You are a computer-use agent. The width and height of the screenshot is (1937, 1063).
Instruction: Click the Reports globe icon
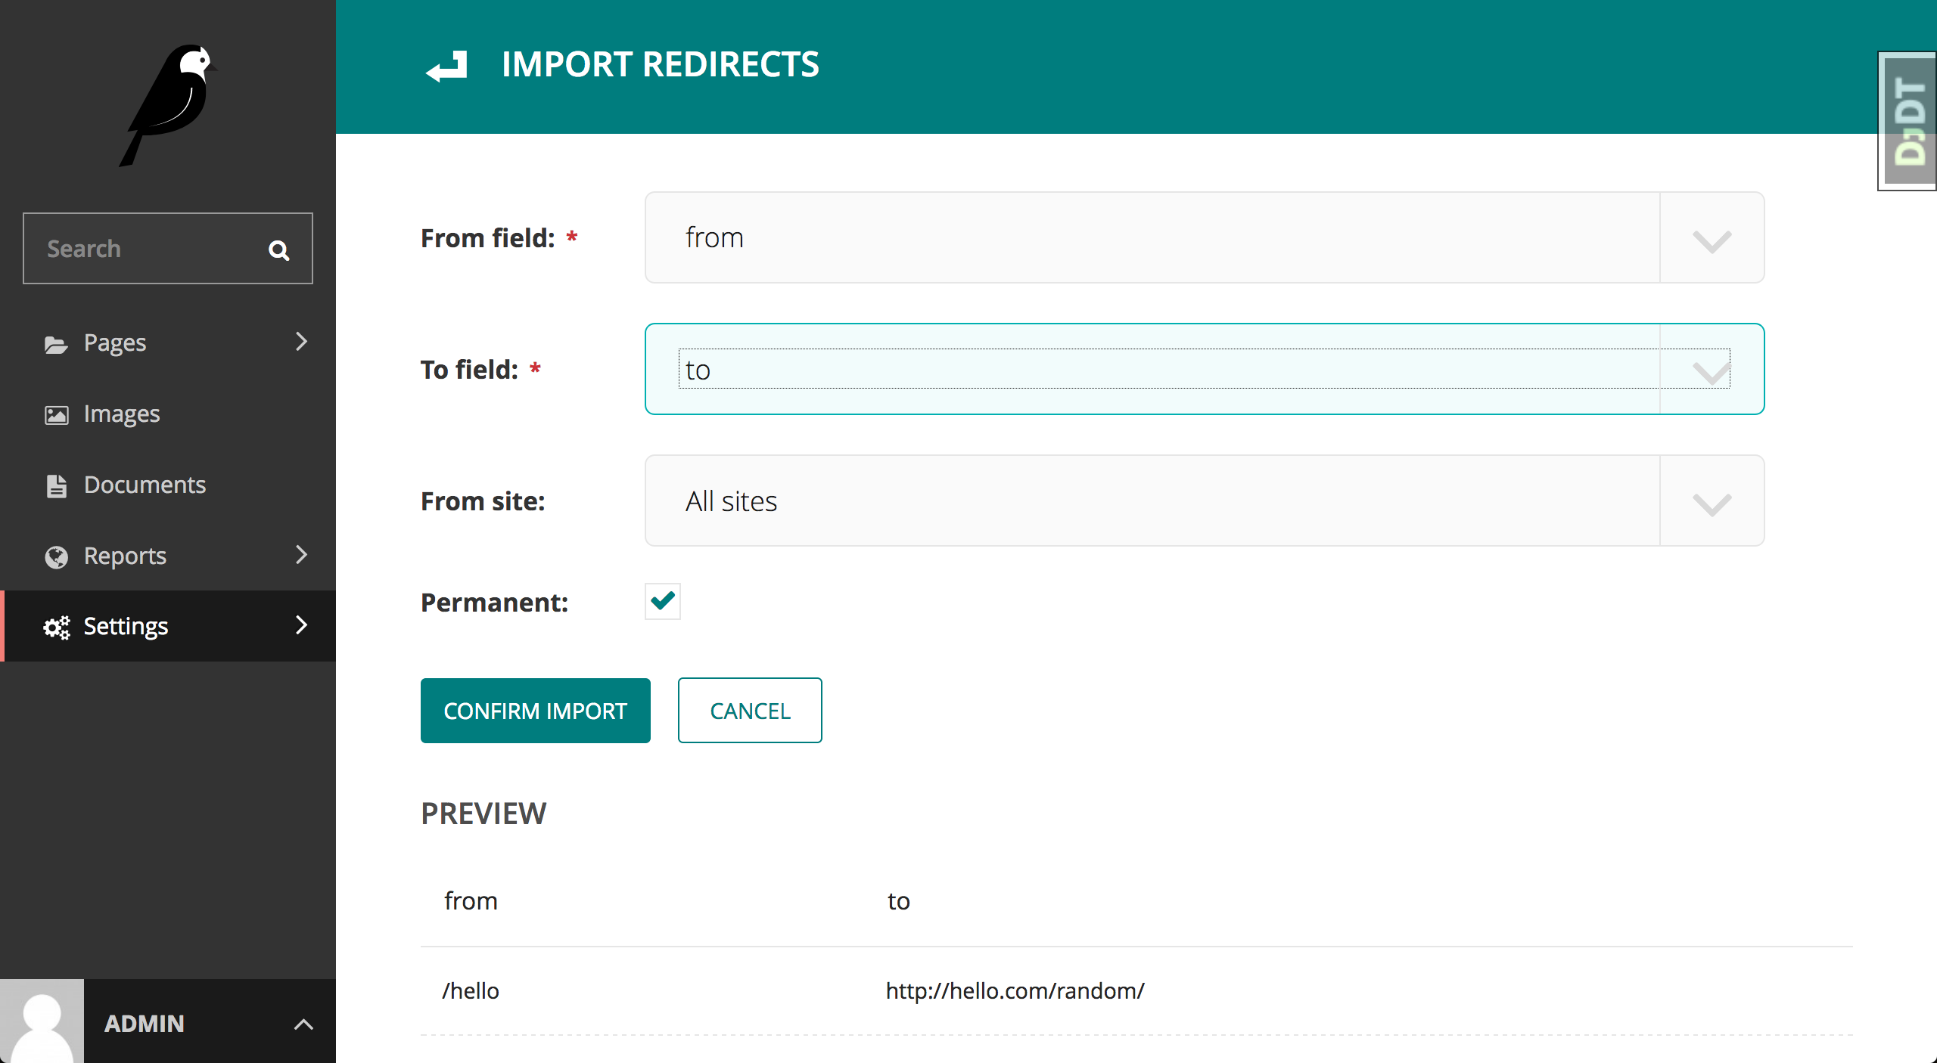click(x=56, y=556)
